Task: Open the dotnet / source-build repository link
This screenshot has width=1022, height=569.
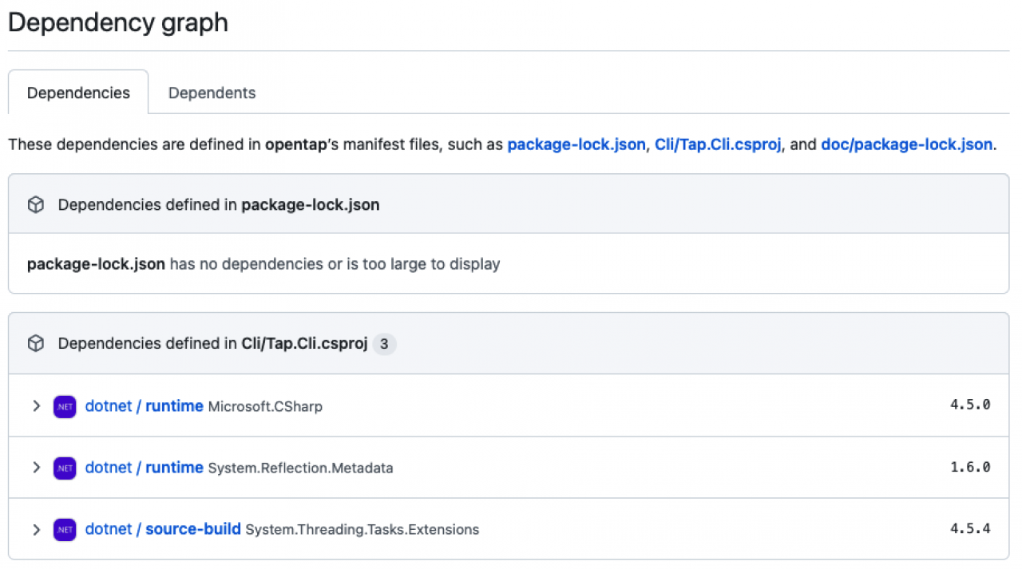Action: click(163, 528)
